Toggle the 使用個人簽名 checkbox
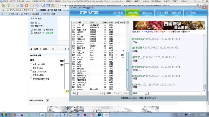209x117 pixels. [x=31, y=75]
